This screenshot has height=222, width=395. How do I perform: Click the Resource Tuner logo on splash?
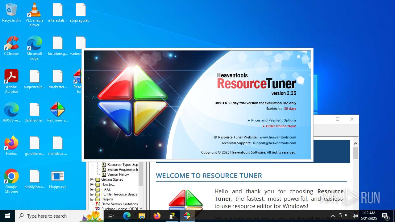click(133, 100)
